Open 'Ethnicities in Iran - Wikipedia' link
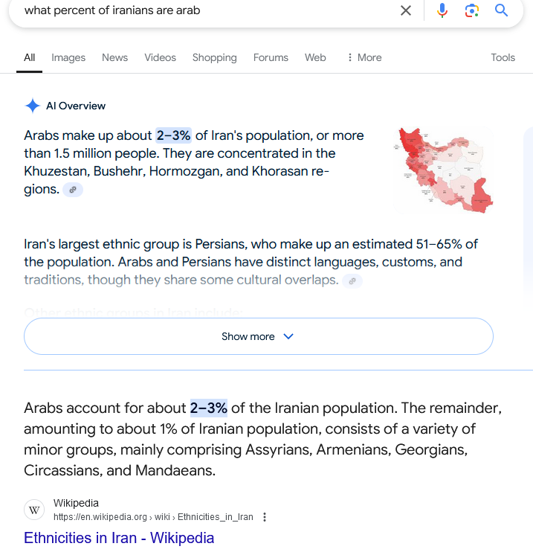This screenshot has height=555, width=533. 119,538
